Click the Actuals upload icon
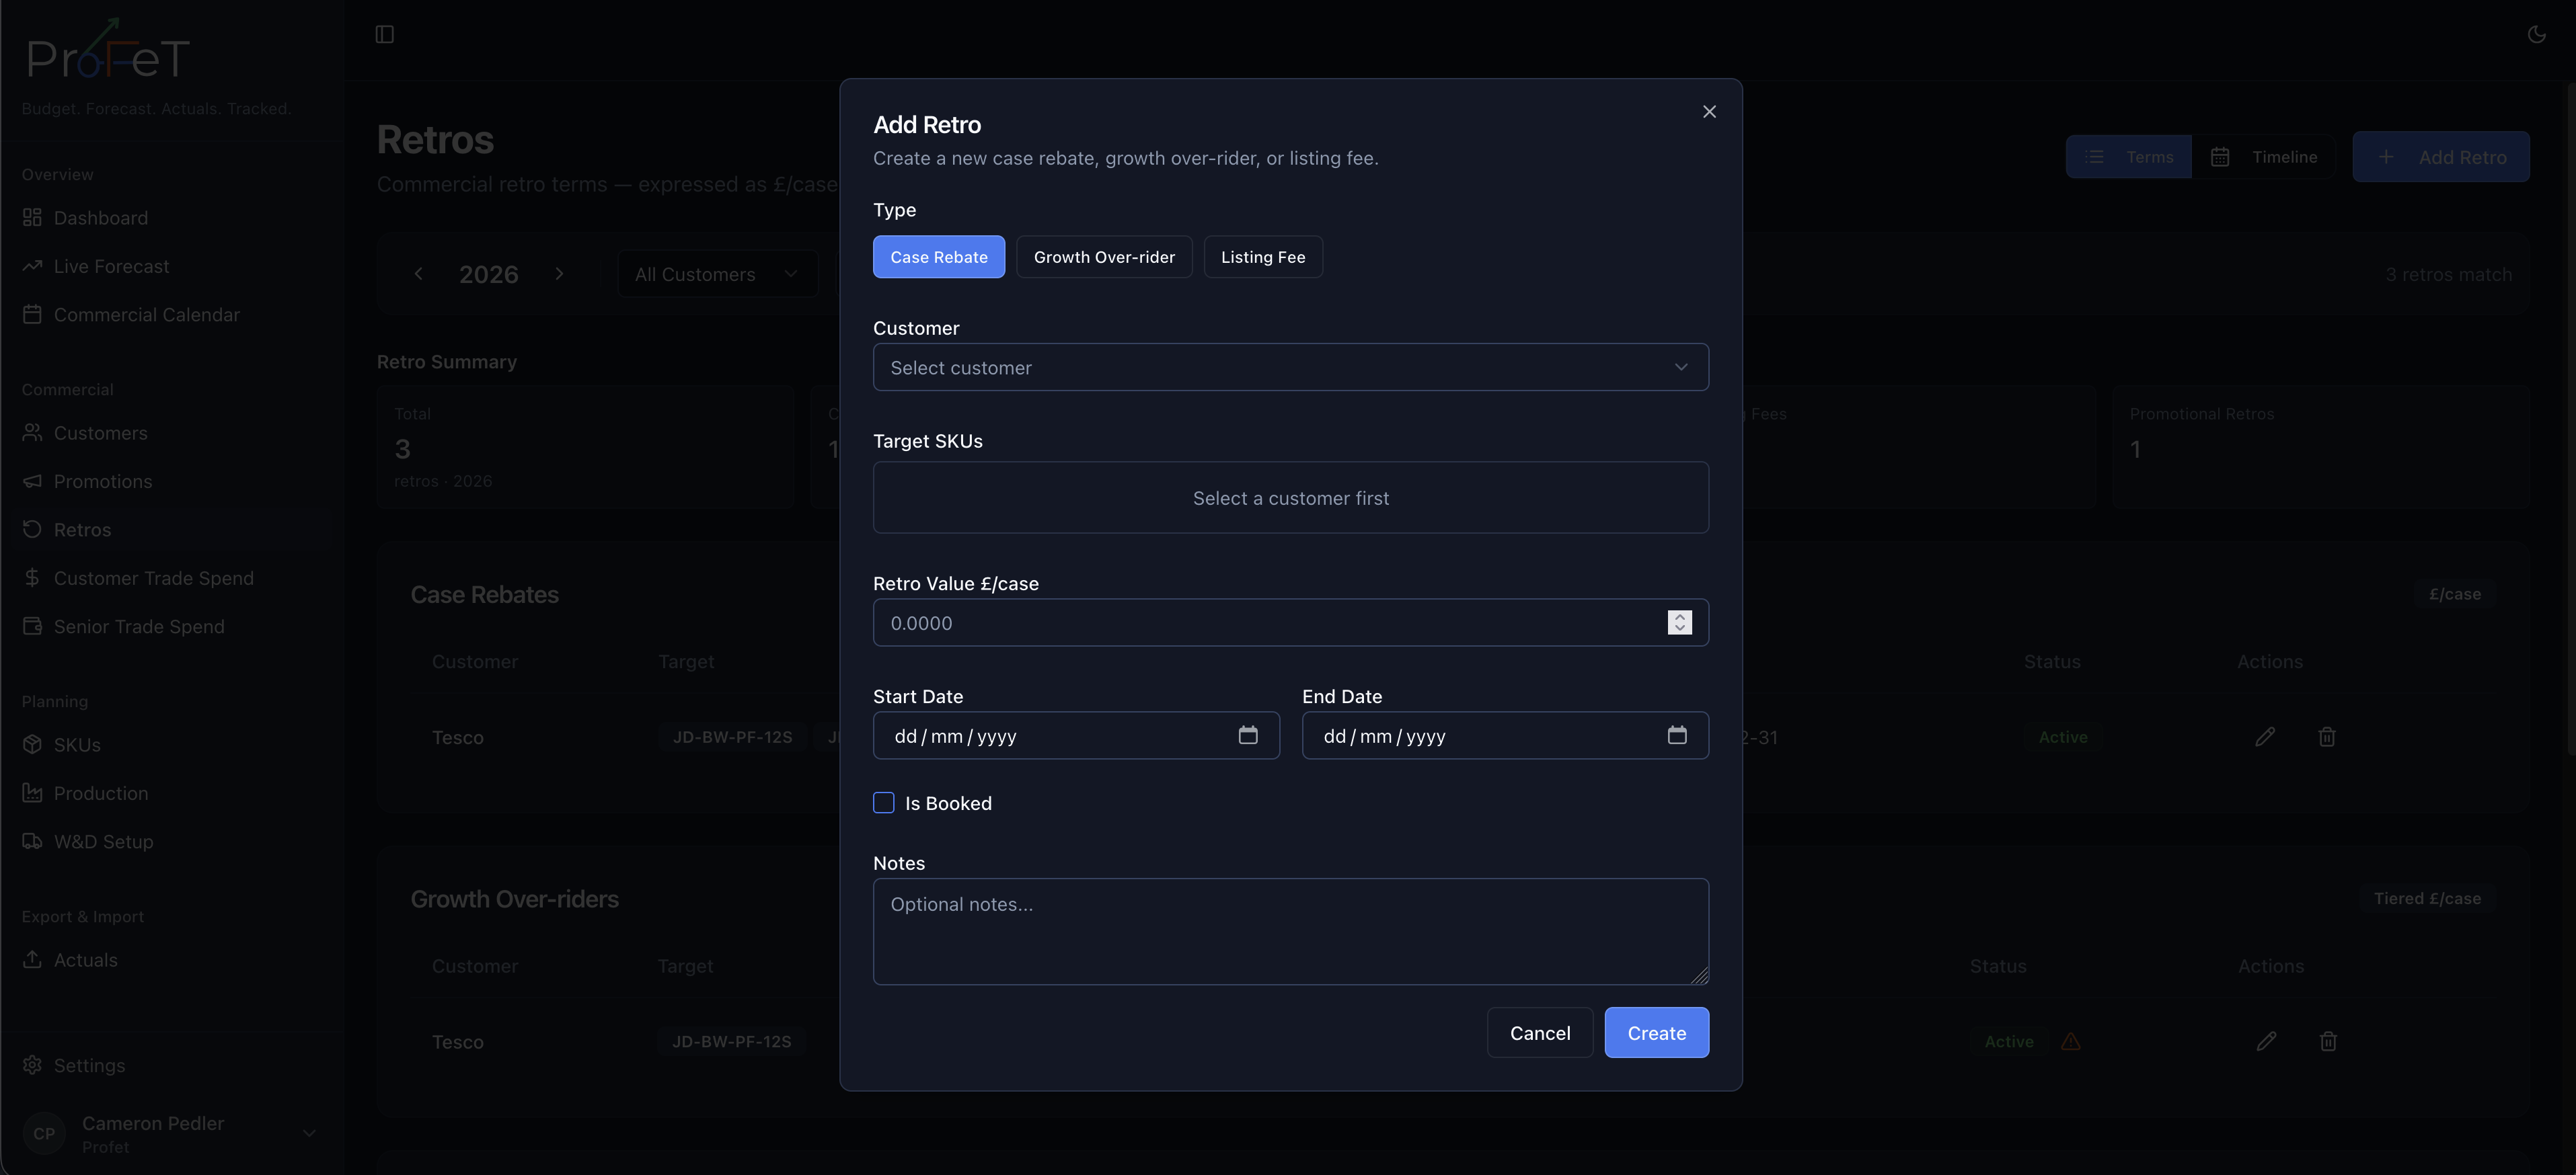Image resolution: width=2576 pixels, height=1175 pixels. tap(32, 959)
